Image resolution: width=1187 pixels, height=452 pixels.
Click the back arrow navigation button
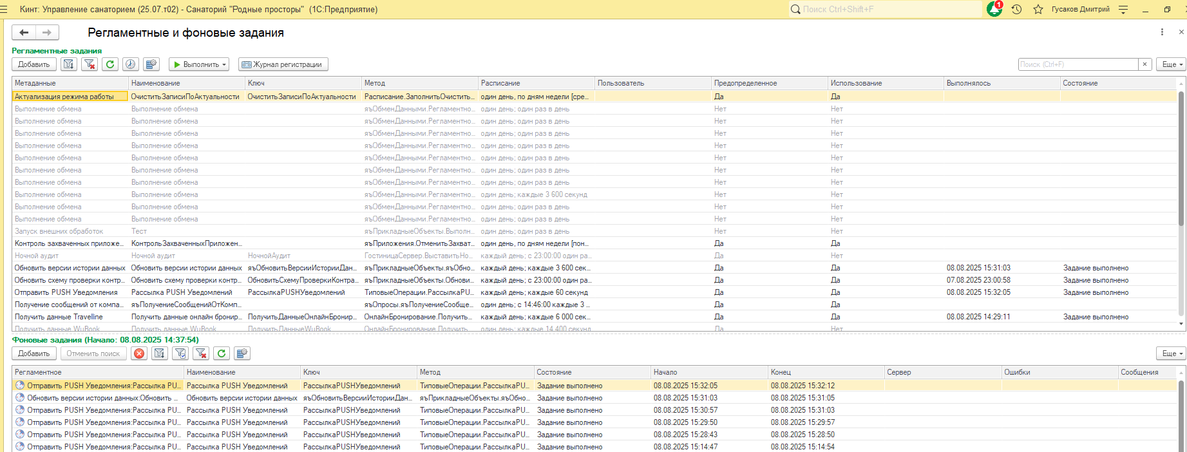tap(24, 32)
